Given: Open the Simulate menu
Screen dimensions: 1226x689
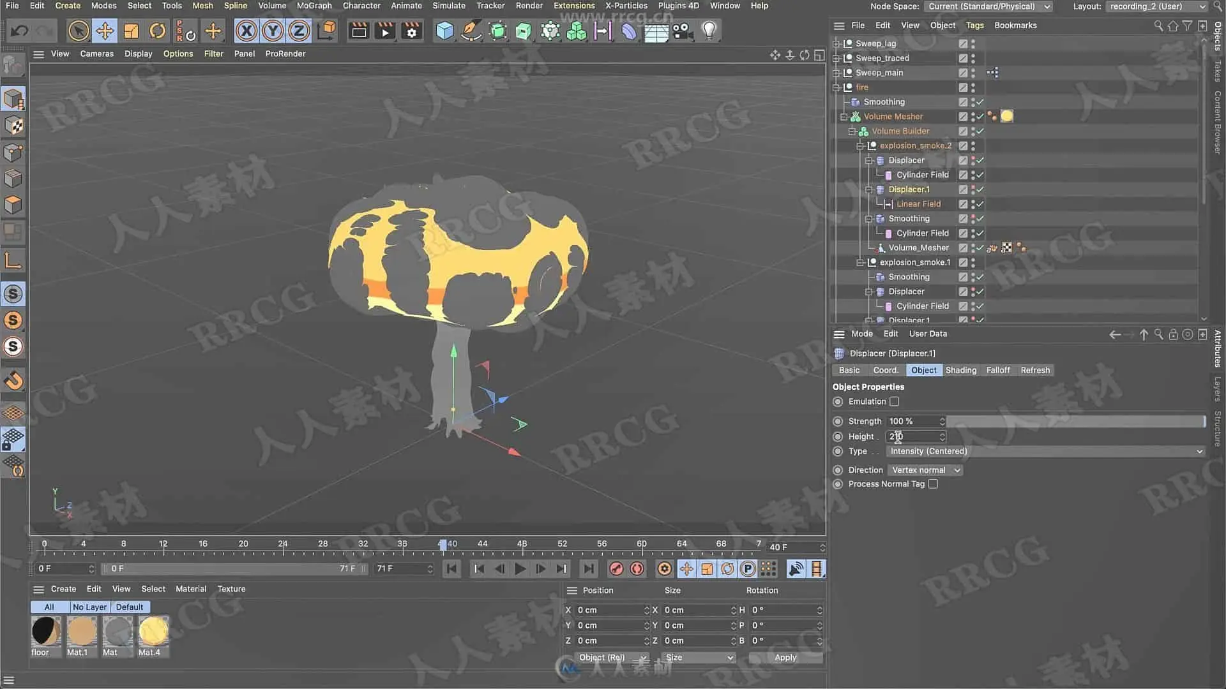Looking at the screenshot, I should coord(449,6).
